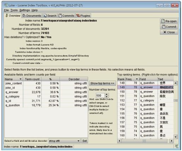Select rank 158 term row

[146, 127]
